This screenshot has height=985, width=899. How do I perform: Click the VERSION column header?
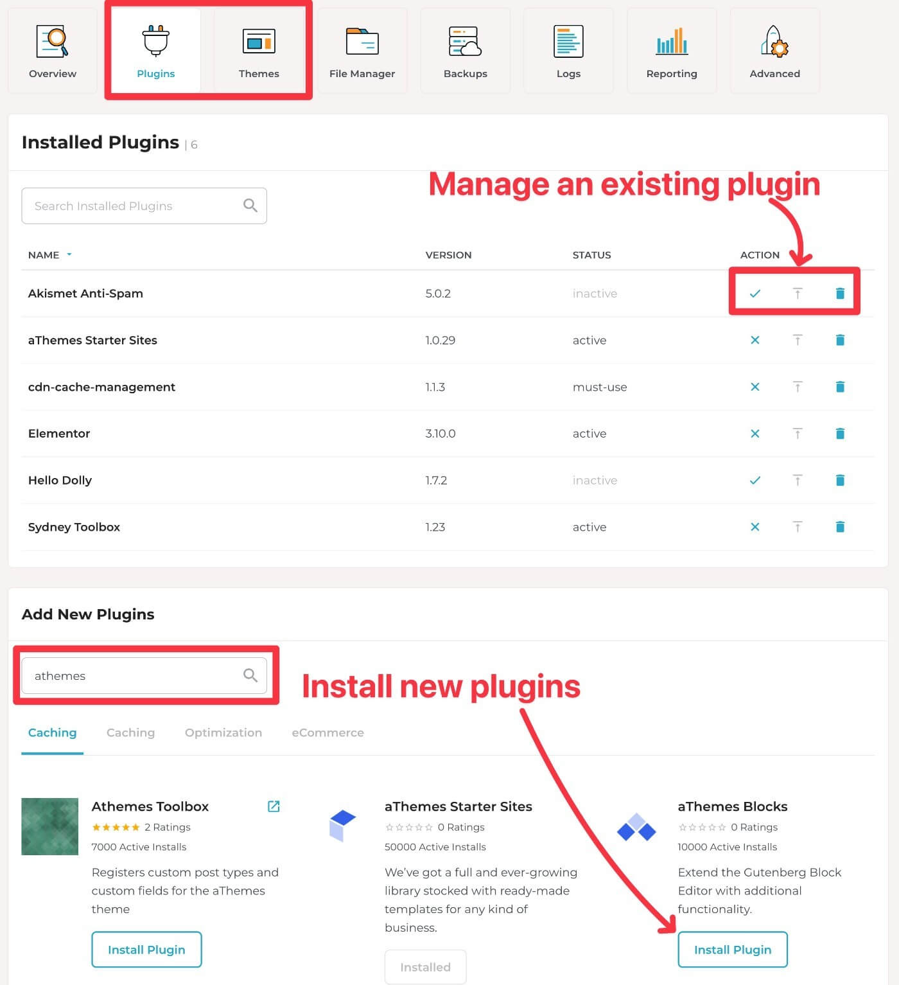pos(448,255)
